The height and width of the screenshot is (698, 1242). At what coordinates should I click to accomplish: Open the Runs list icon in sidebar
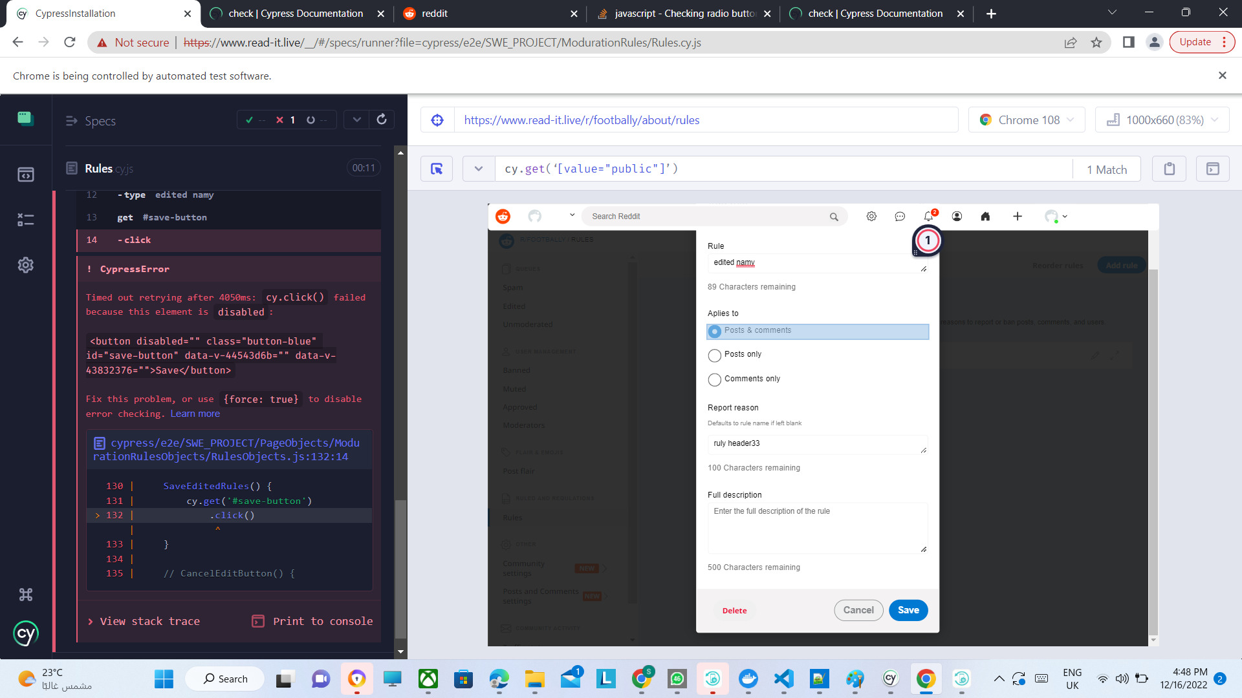[25, 220]
